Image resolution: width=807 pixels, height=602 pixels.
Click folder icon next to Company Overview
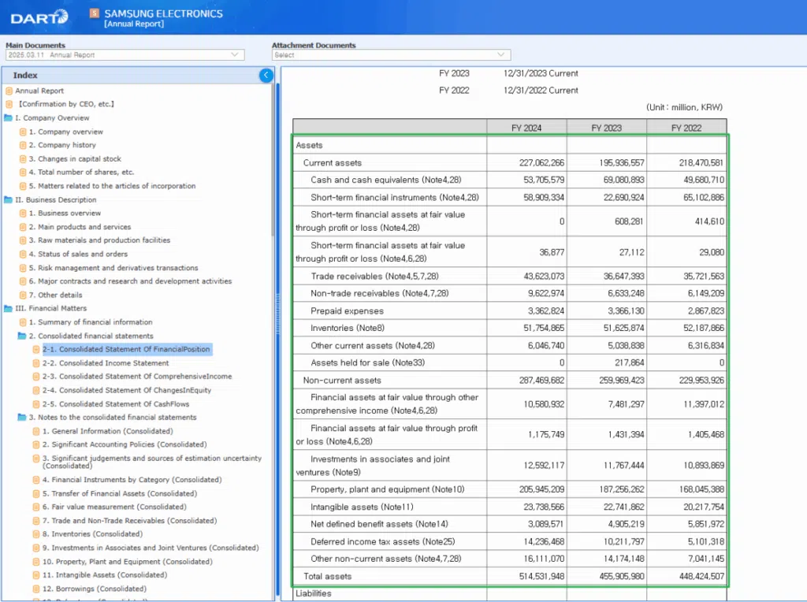click(x=9, y=118)
